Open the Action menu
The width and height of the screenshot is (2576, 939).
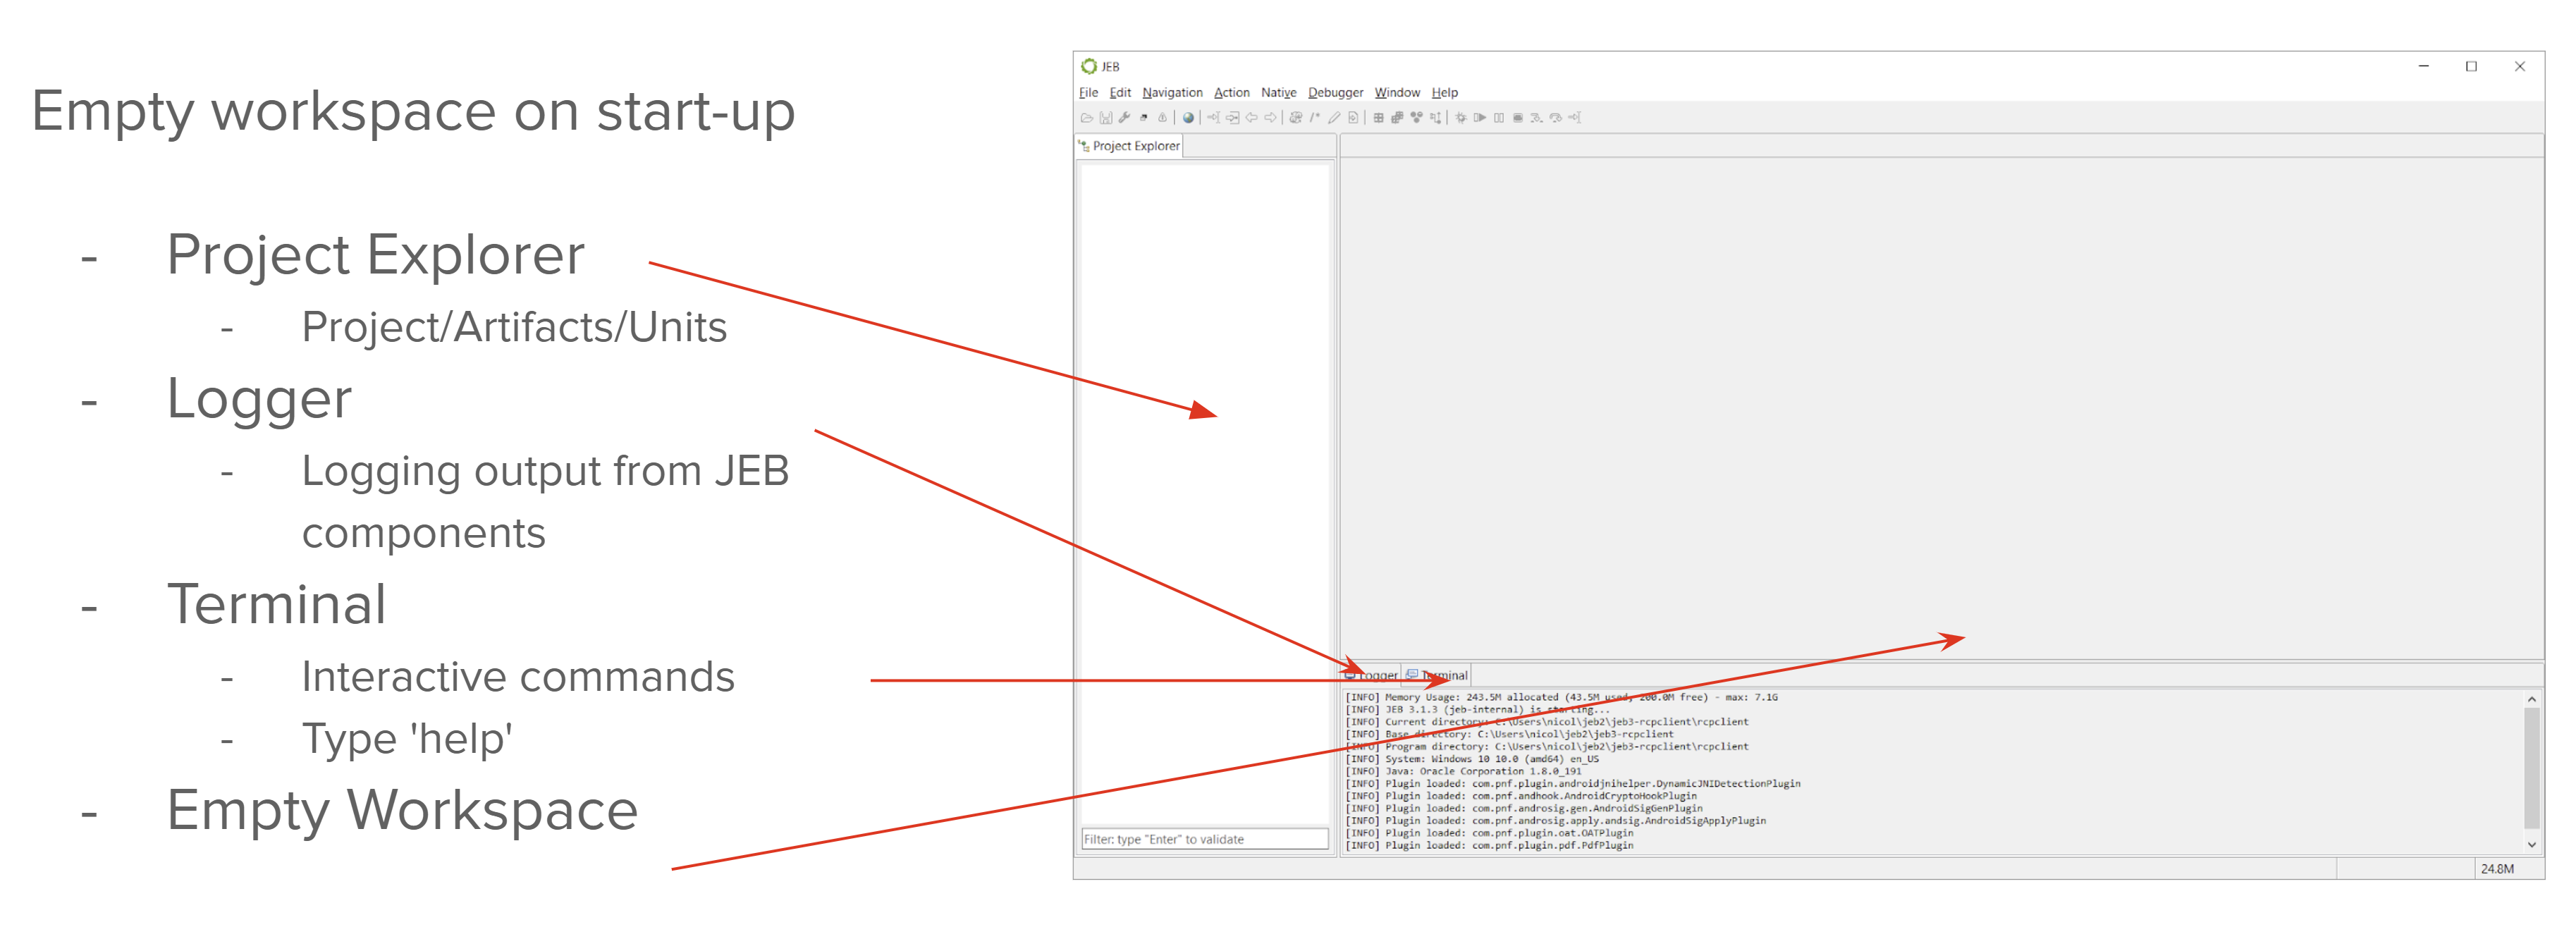(1231, 92)
